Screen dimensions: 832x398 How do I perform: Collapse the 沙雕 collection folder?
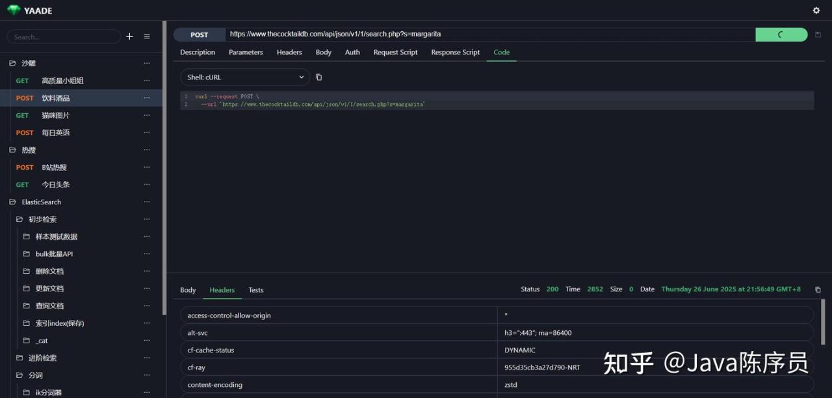pyautogui.click(x=12, y=63)
